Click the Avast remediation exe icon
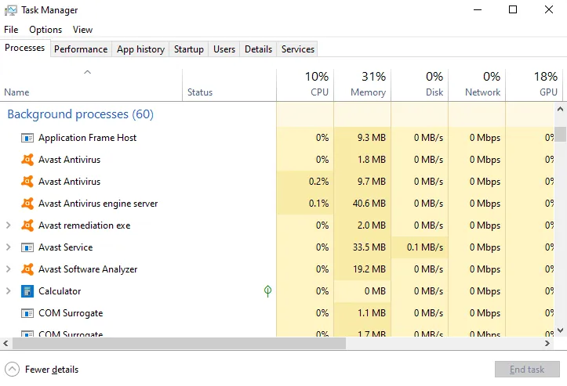 point(27,225)
